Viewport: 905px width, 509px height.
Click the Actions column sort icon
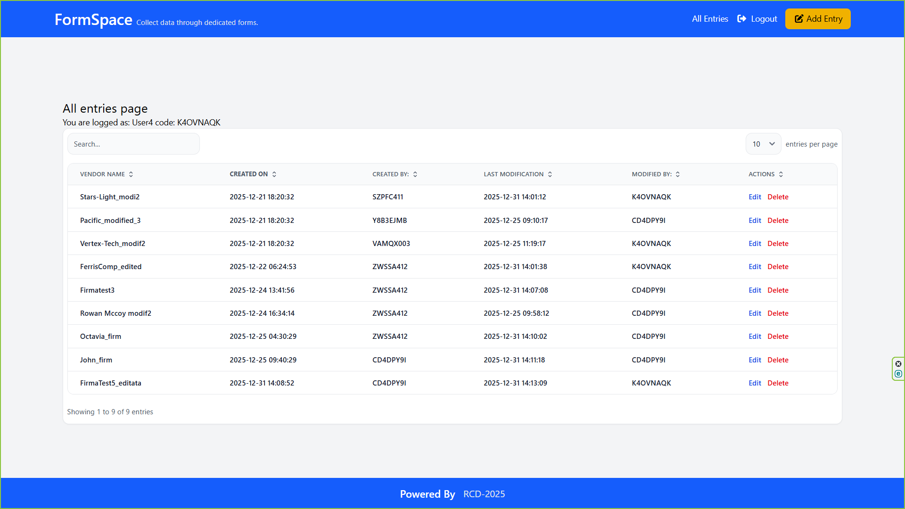pyautogui.click(x=781, y=174)
